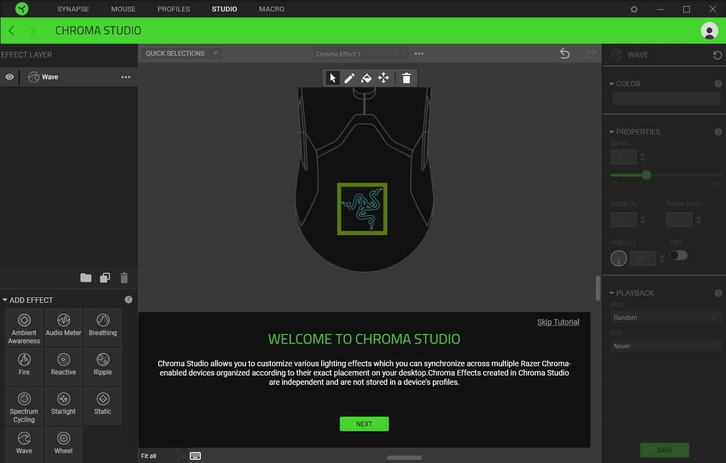Duplicate the selected effect layer
The height and width of the screenshot is (463, 726).
pyautogui.click(x=105, y=278)
